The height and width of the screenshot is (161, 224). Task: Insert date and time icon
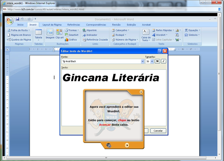pos(177,35)
